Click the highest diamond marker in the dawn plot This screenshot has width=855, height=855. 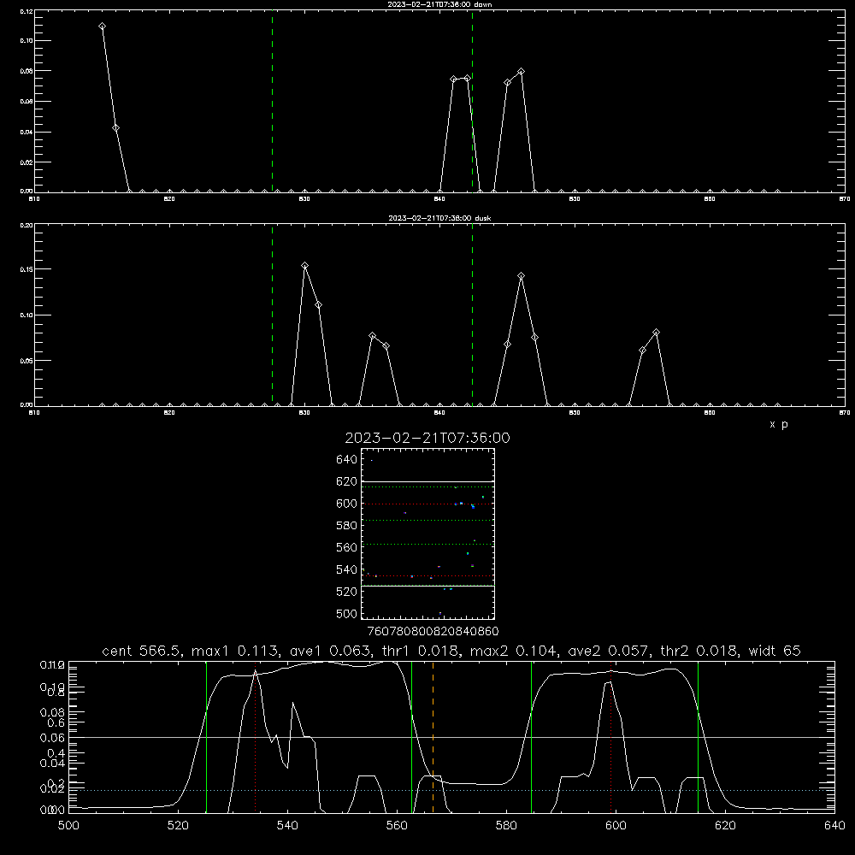pyautogui.click(x=102, y=27)
